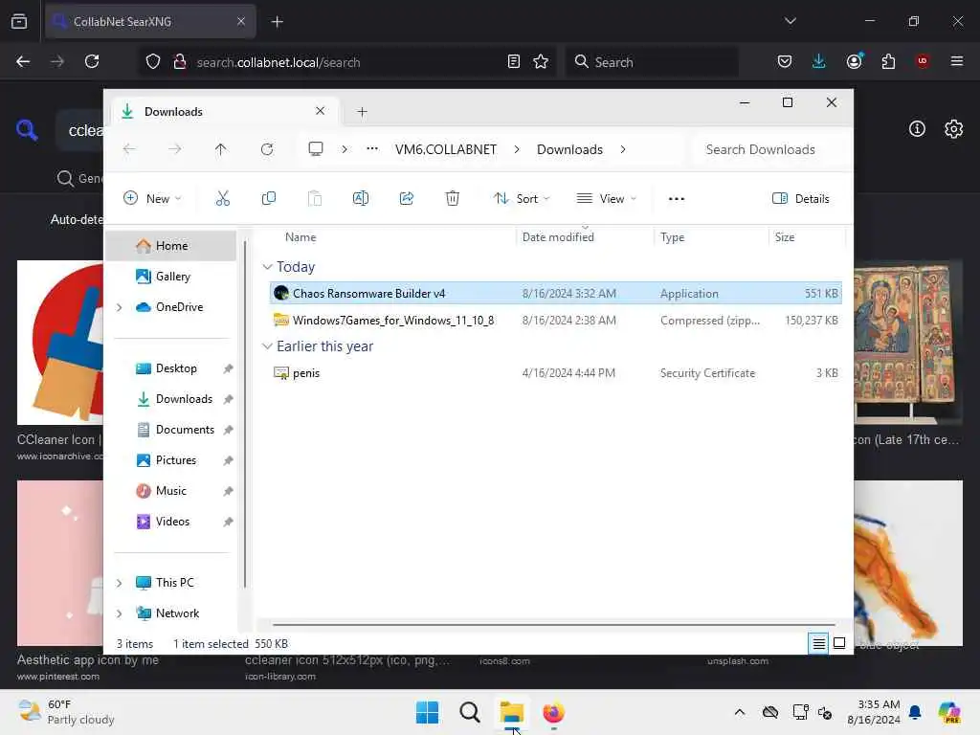Click the Firefox Search box

pyautogui.click(x=652, y=62)
